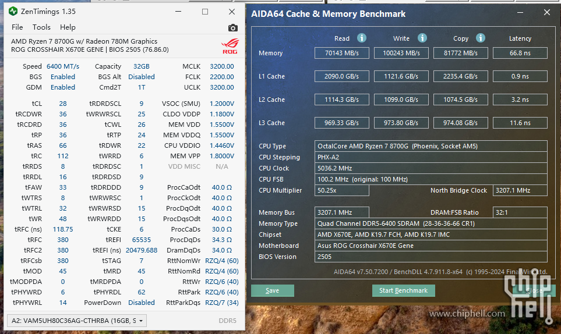The height and width of the screenshot is (334, 561).
Task: Click the North Bridge Clock 3207.1 MHz field
Action: pyautogui.click(x=520, y=190)
